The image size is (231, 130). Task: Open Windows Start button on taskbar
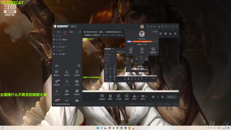click(x=98, y=128)
